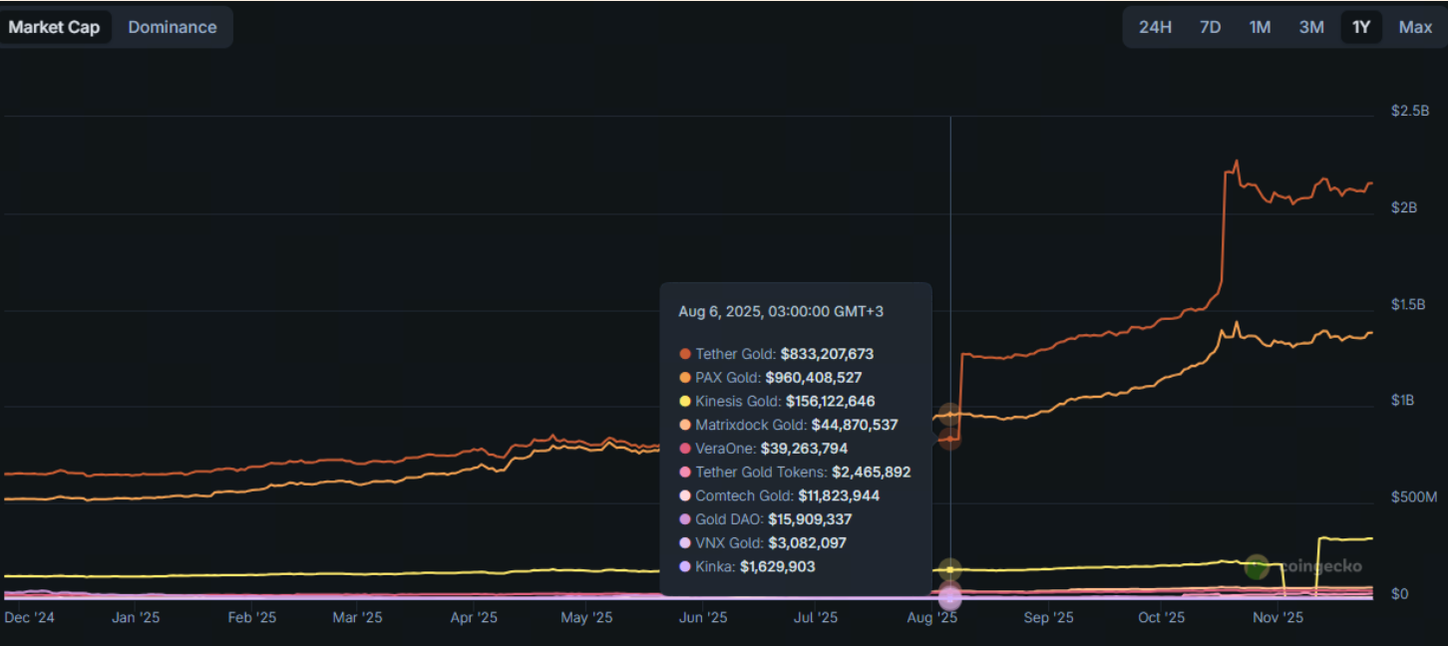Click the Jul '25 x-axis label
This screenshot has width=1448, height=646.
816,618
